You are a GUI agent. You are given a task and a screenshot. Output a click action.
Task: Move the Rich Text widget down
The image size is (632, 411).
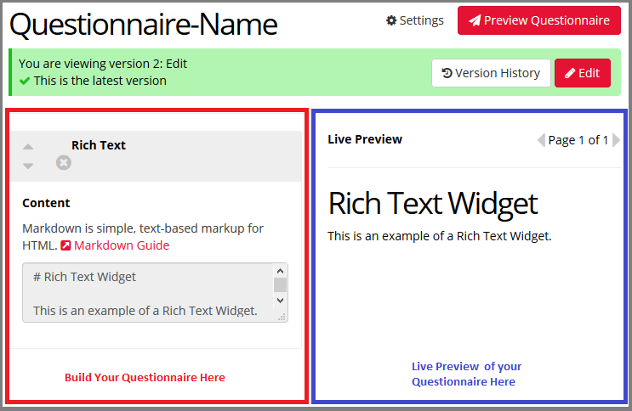(x=28, y=166)
